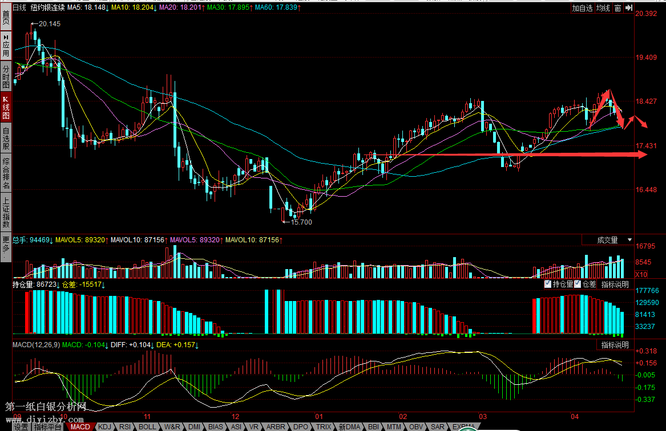Open the 上证指数 index sidebar item
This screenshot has height=431, width=666.
[x=6, y=212]
